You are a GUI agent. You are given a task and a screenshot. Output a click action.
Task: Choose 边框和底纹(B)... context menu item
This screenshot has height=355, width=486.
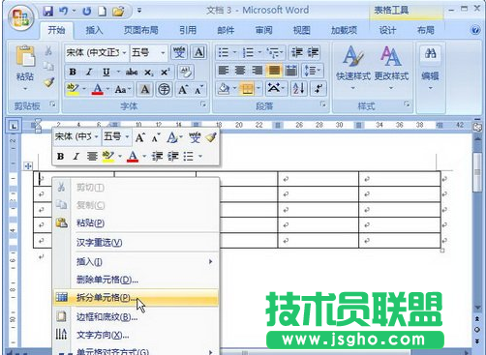(x=137, y=317)
